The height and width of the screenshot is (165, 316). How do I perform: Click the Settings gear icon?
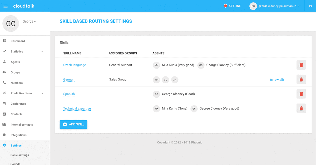click(x=4, y=145)
